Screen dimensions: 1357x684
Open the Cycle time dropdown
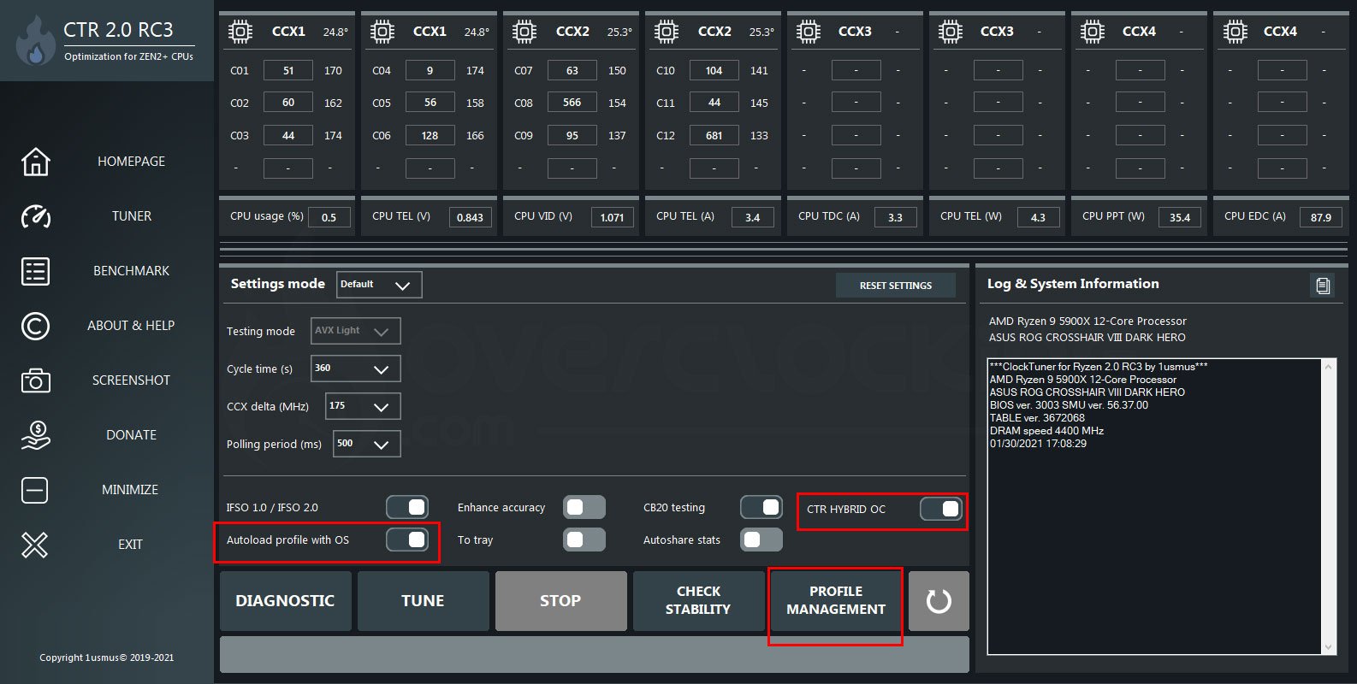click(355, 369)
